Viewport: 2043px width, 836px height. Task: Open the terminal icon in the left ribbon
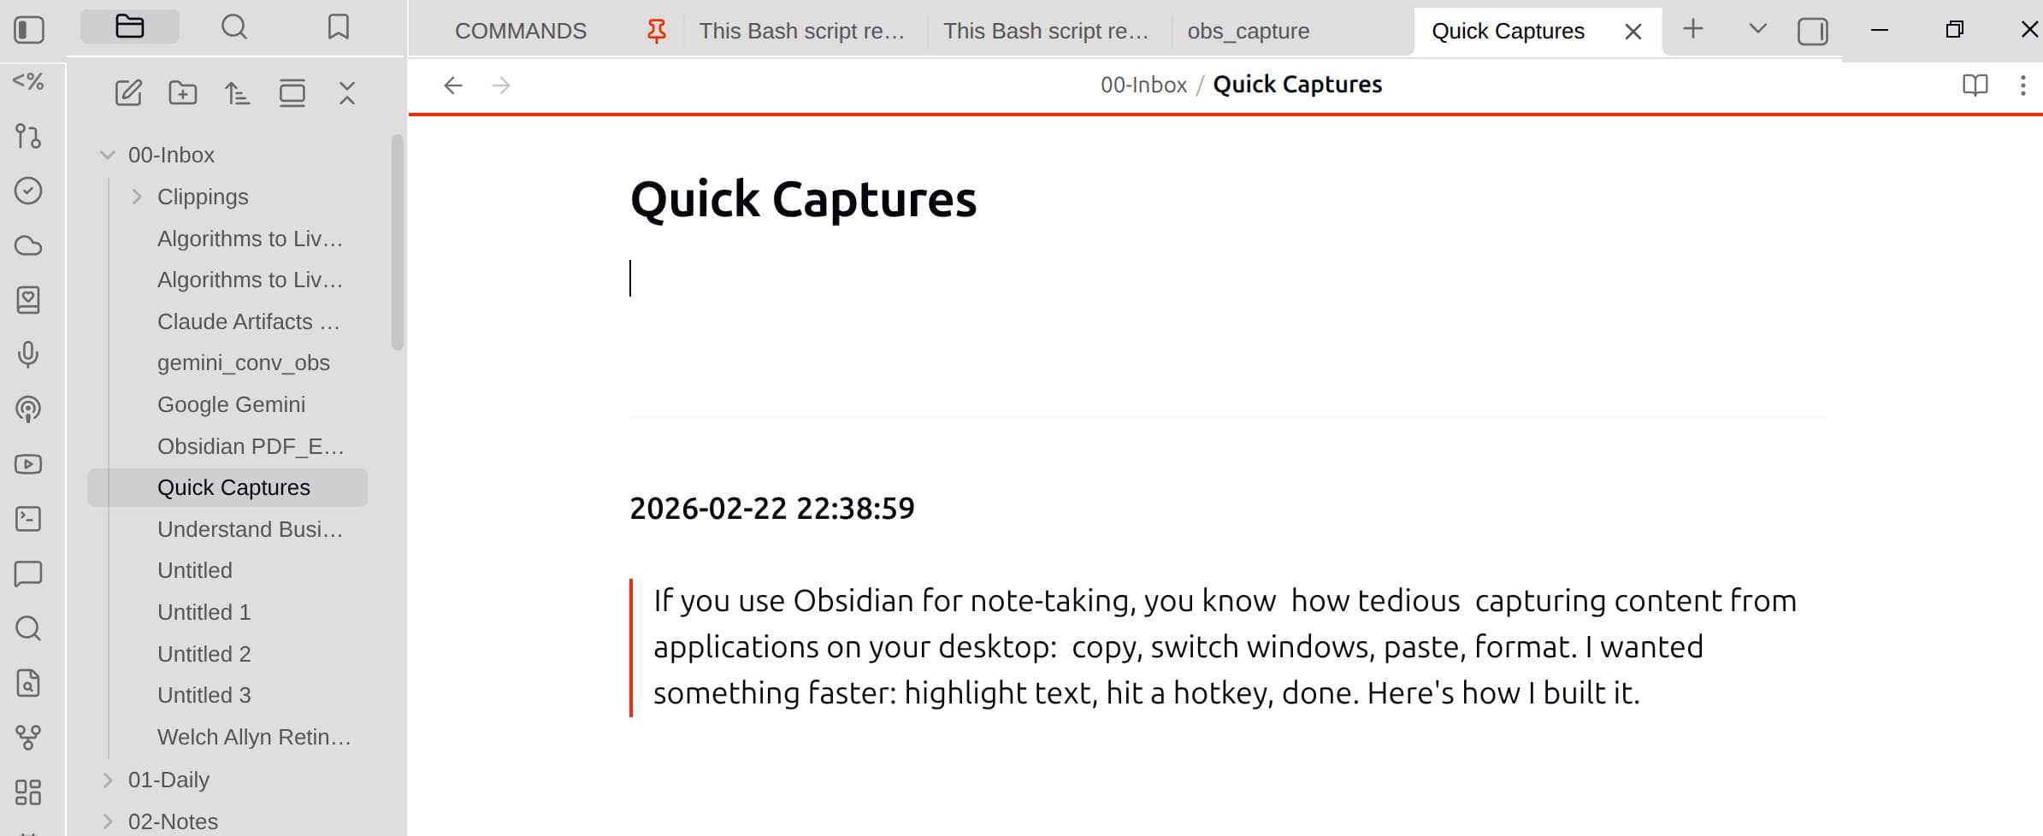(28, 519)
